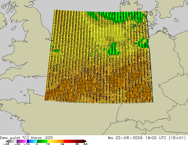Click the yellow segment of the color legend
This screenshot has height=145, width=188.
click(x=50, y=141)
